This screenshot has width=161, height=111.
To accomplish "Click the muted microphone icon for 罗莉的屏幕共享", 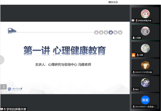I will [x=137, y=21].
